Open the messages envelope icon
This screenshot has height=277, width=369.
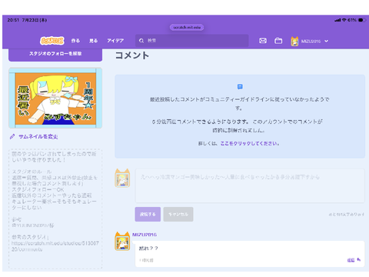coord(263,41)
